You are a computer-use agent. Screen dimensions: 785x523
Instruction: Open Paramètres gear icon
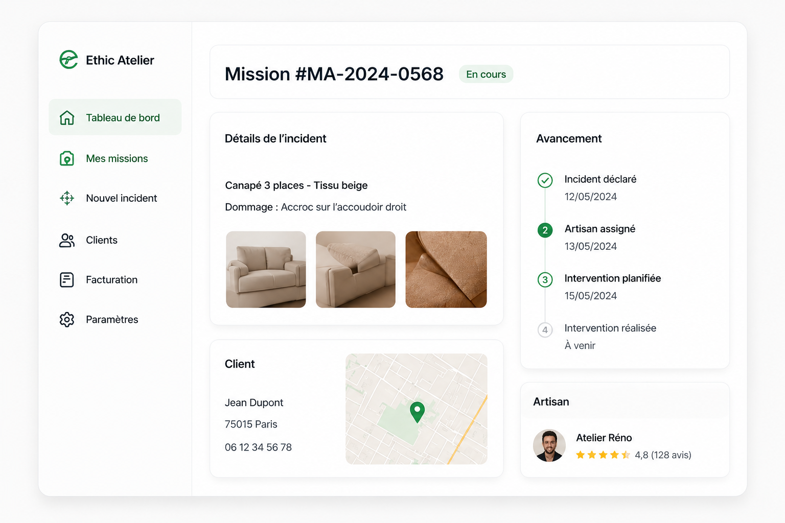click(x=67, y=320)
